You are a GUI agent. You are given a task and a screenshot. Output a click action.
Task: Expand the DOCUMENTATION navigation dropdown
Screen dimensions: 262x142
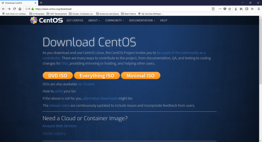click(142, 20)
